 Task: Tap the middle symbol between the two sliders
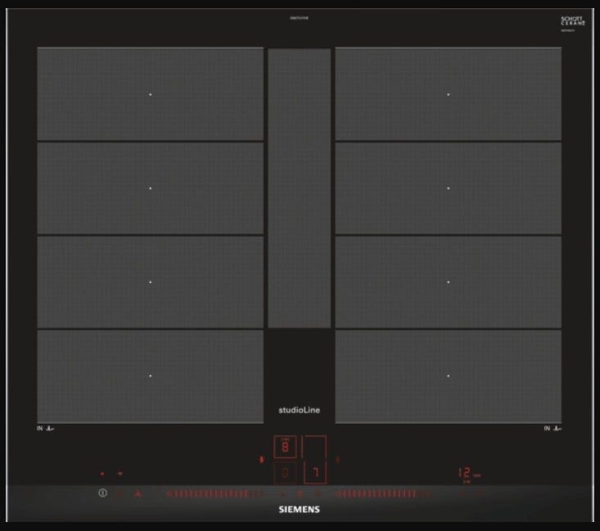300,494
